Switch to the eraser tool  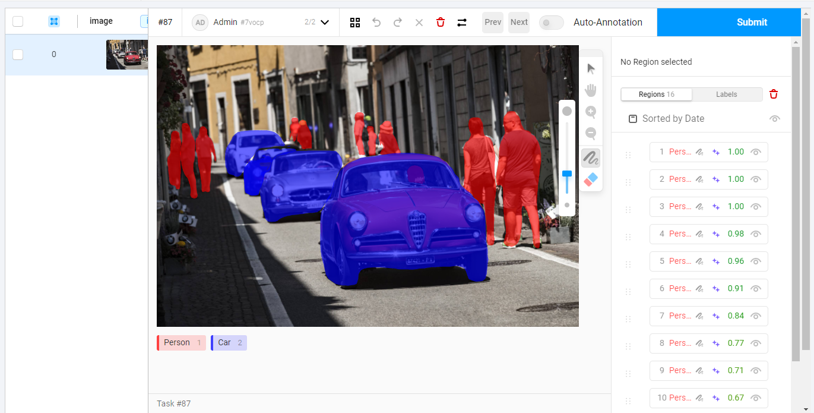click(591, 179)
